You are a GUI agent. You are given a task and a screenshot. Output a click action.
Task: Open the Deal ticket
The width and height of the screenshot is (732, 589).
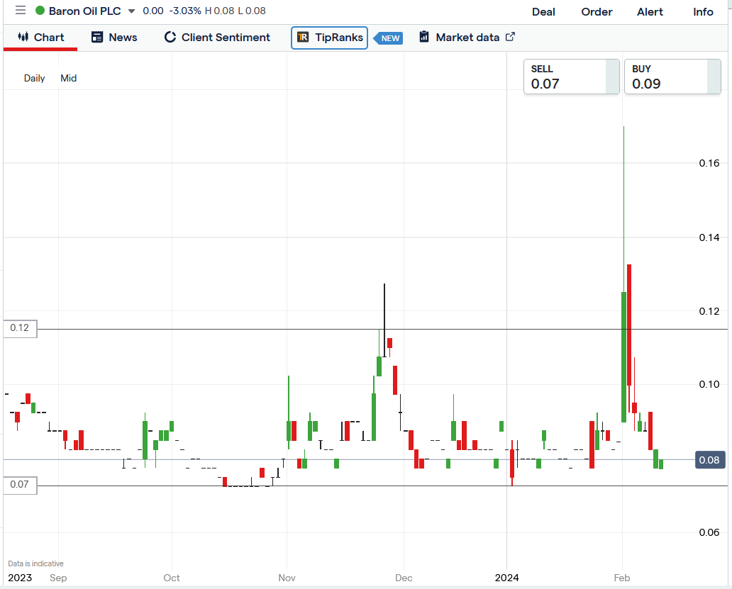tap(543, 11)
